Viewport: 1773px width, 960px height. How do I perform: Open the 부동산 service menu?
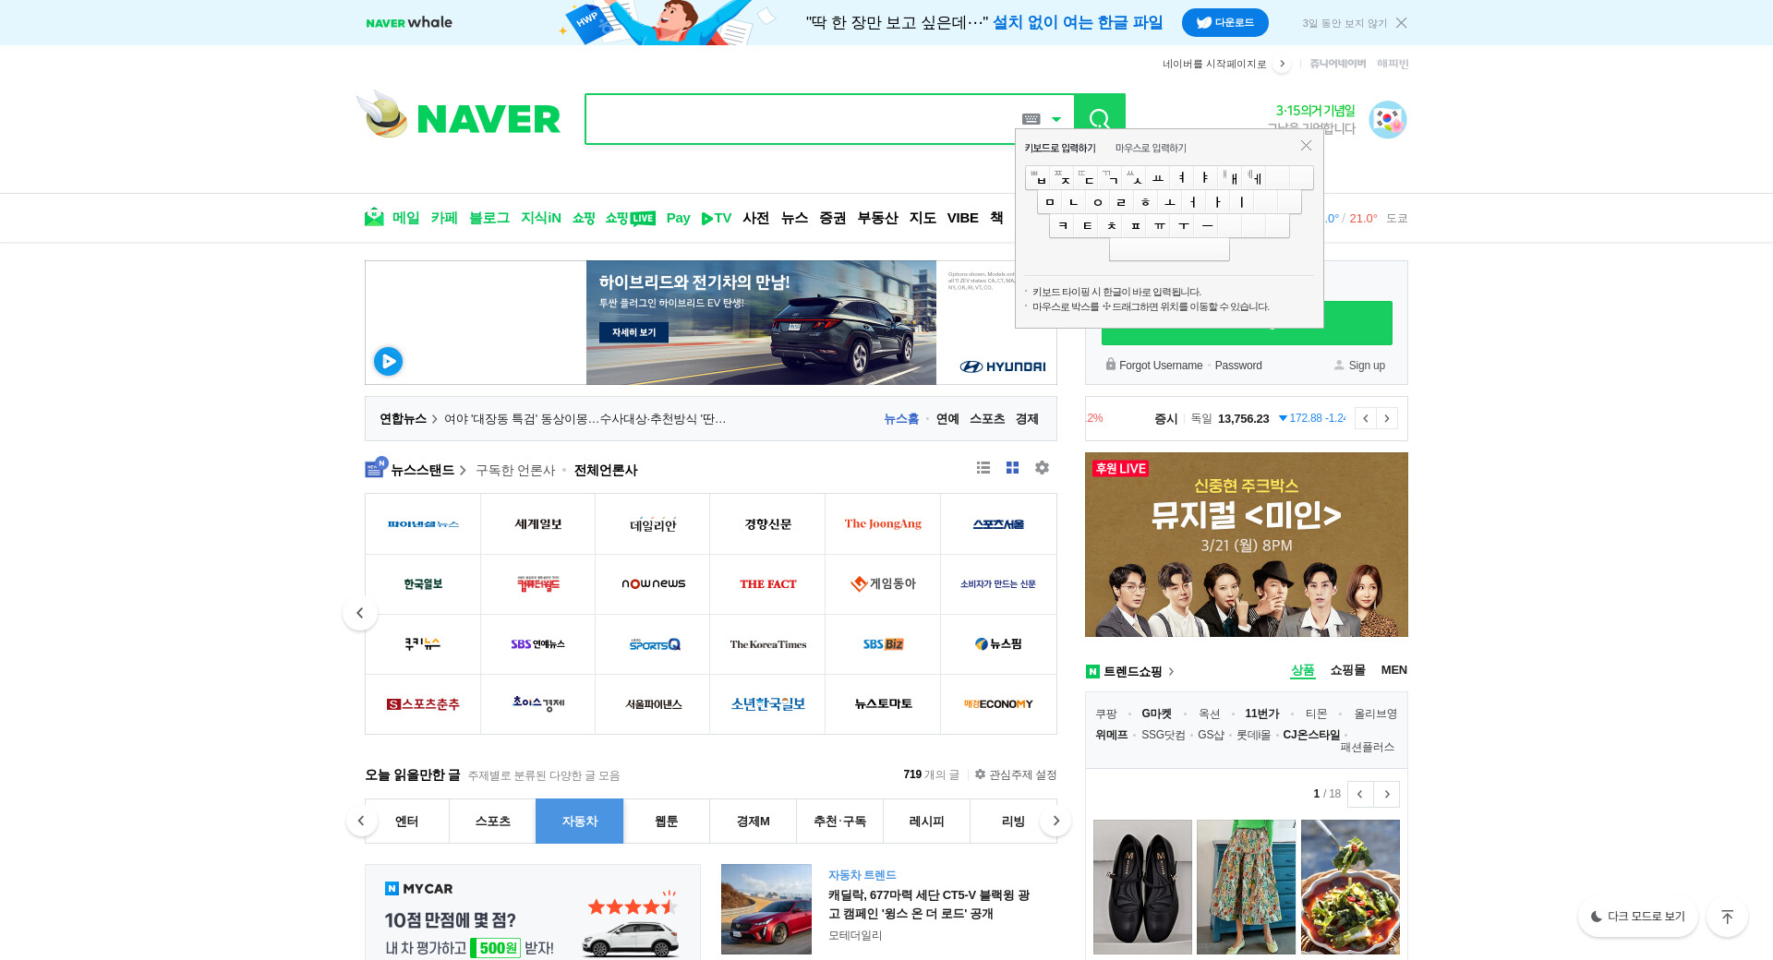click(877, 218)
